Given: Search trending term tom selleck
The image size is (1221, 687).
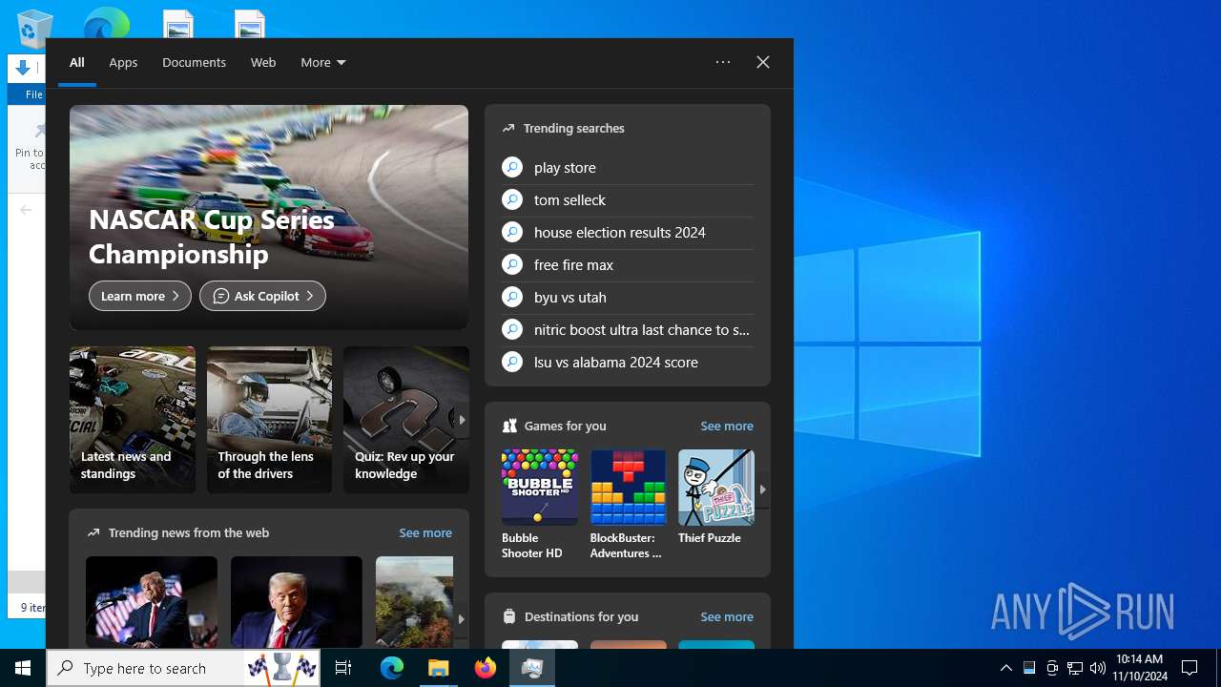Looking at the screenshot, I should click(x=628, y=200).
